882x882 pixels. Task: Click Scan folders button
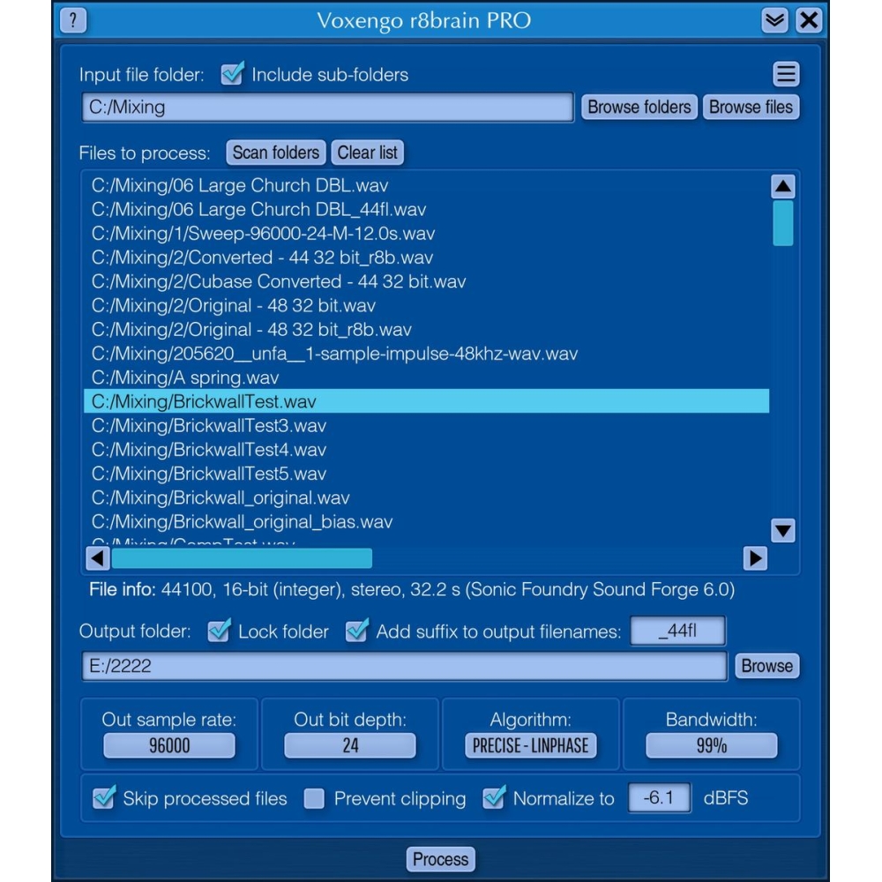[x=275, y=153]
